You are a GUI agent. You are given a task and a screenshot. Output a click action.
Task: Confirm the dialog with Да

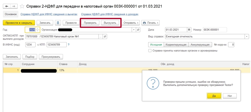(214, 96)
